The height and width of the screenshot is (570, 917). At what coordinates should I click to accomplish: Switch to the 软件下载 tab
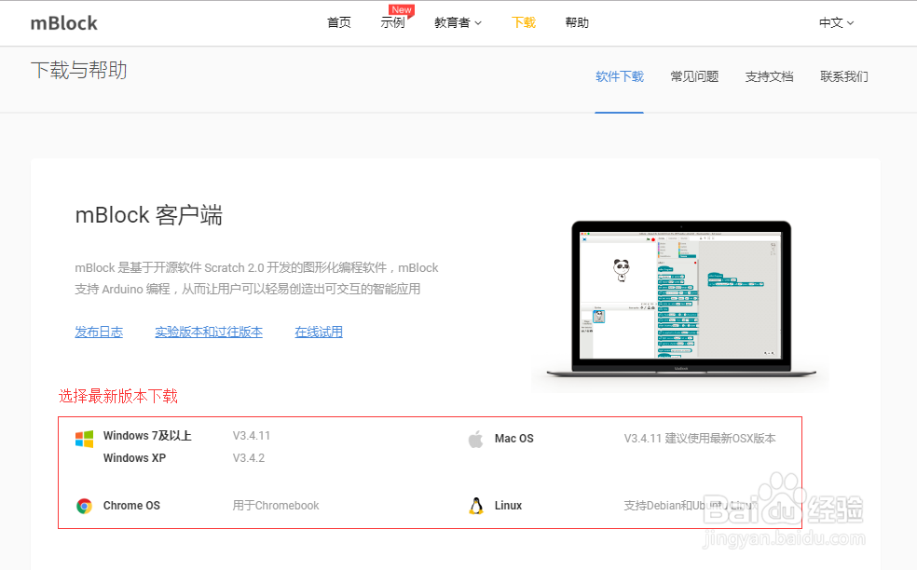click(x=620, y=76)
